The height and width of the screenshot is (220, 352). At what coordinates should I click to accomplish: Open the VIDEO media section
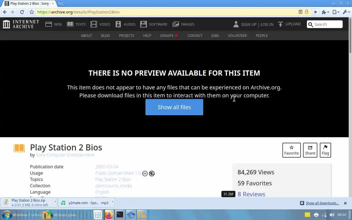point(100,24)
